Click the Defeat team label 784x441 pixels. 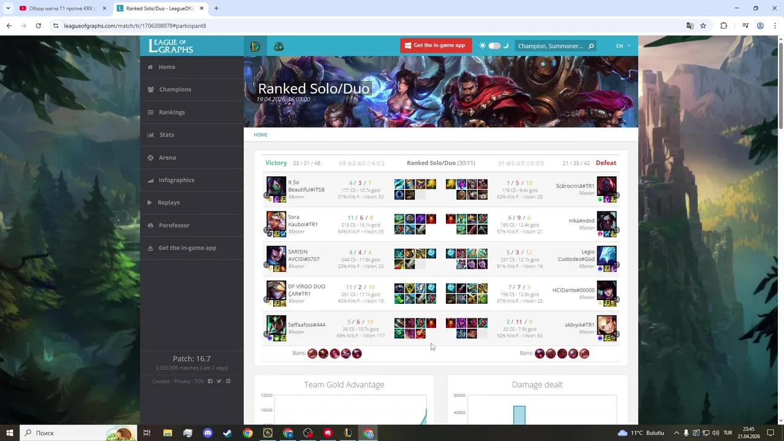(x=606, y=163)
